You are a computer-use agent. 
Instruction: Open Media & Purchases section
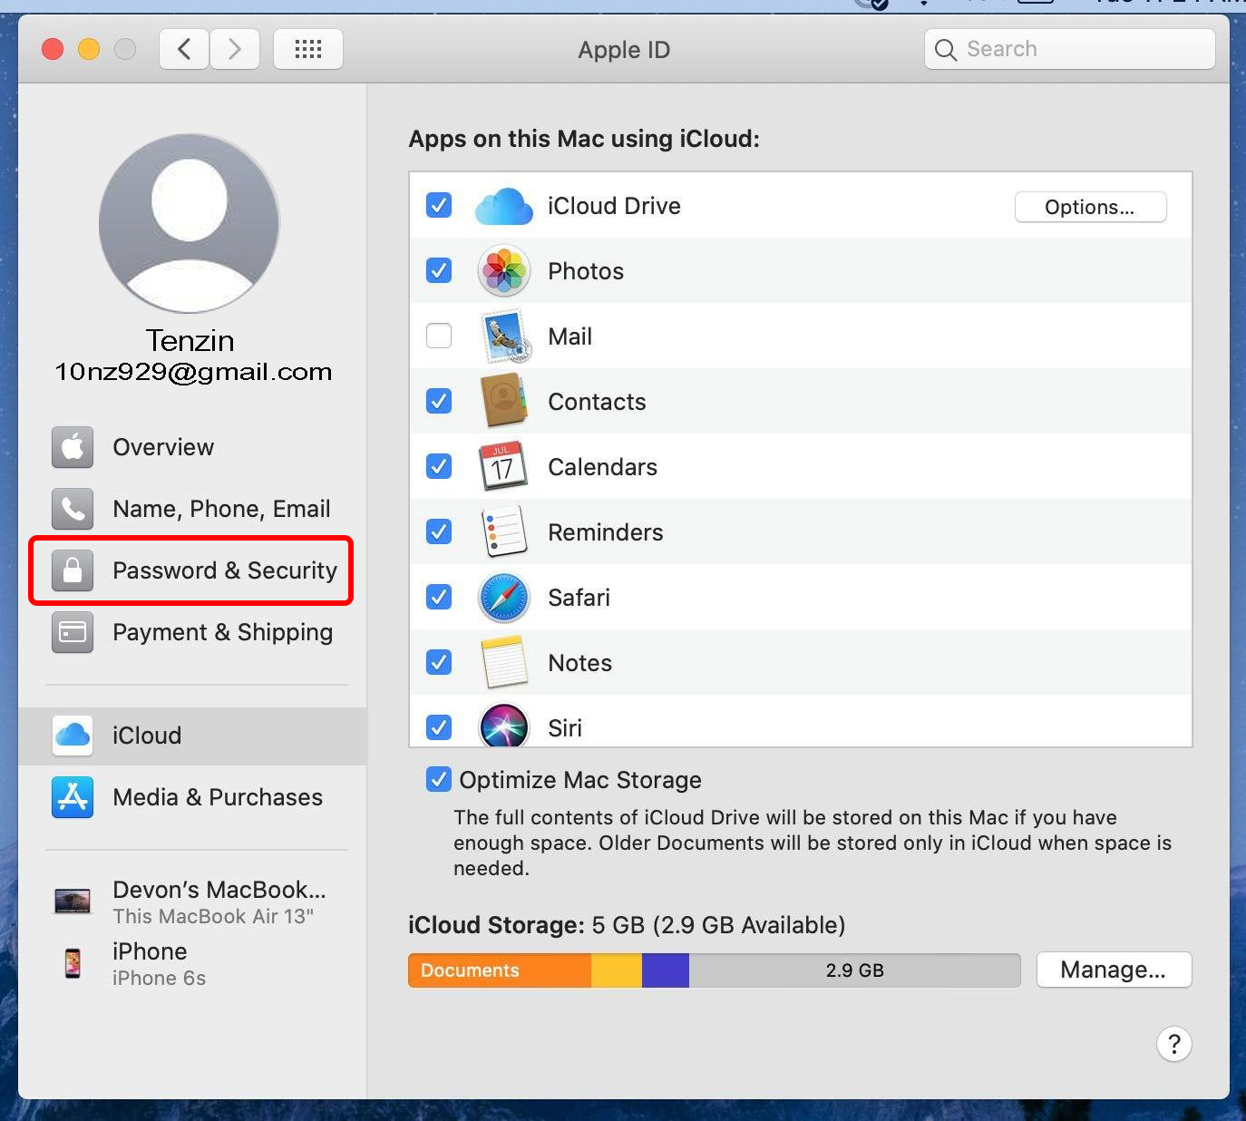[x=192, y=797]
